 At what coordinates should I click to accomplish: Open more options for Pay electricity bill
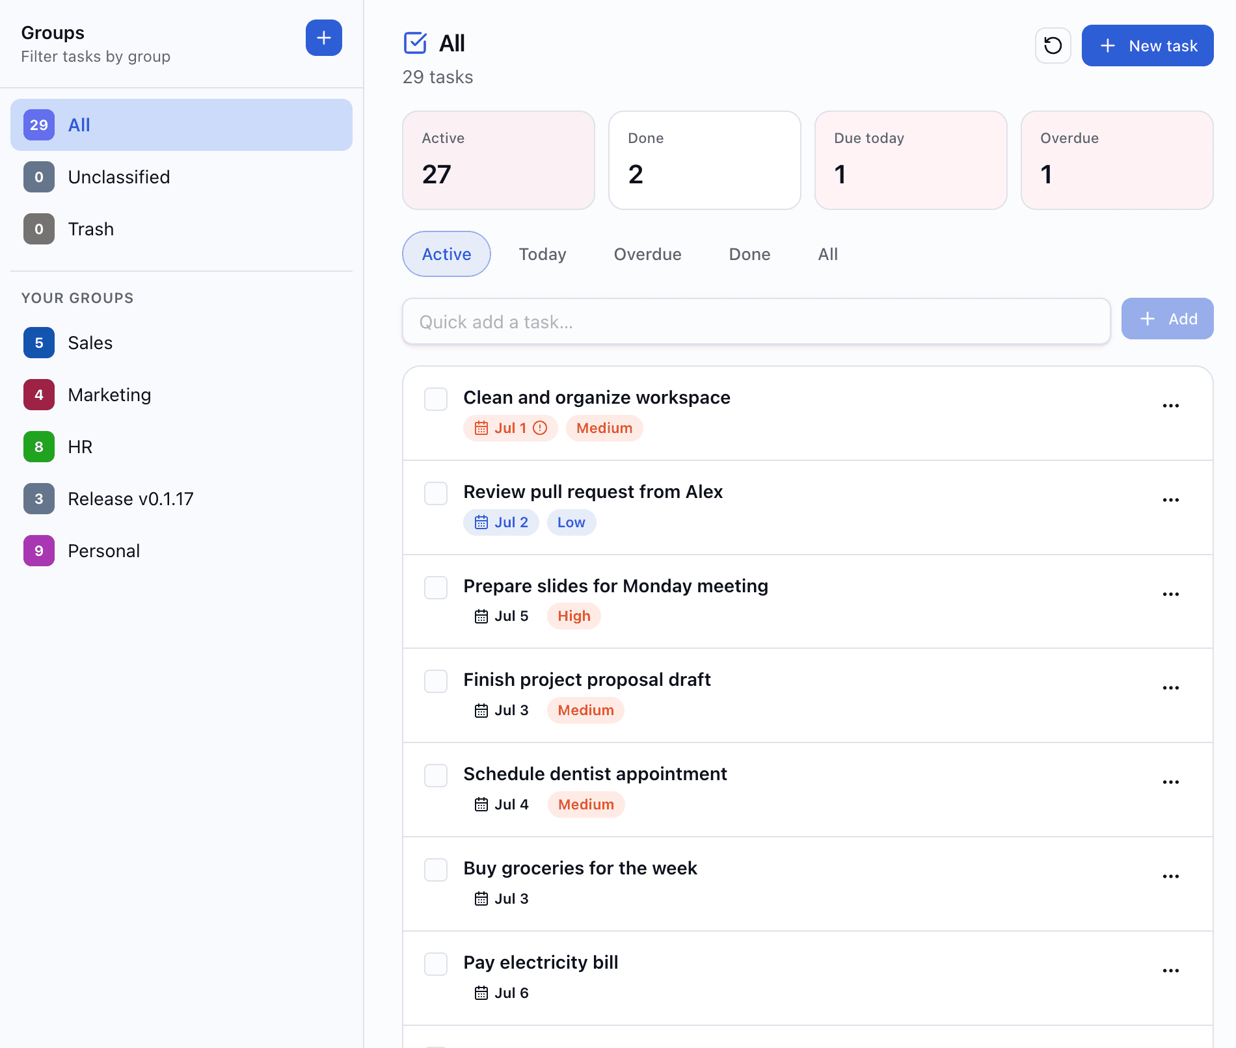pyautogui.click(x=1170, y=971)
